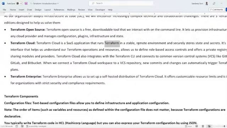Click the spelling proofing icon in status bar

point(17,126)
